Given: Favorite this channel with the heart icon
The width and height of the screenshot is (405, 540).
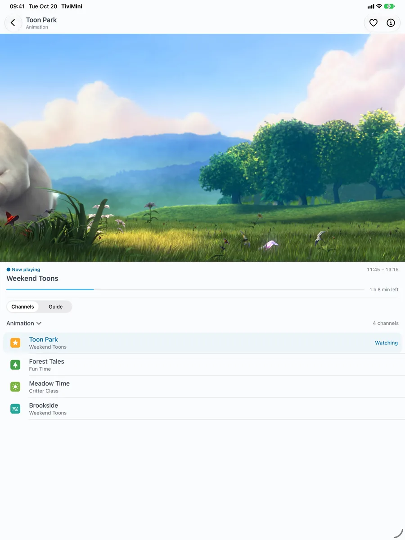Looking at the screenshot, I should pyautogui.click(x=373, y=23).
